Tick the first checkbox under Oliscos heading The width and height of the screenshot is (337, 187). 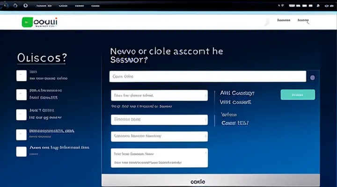click(22, 76)
